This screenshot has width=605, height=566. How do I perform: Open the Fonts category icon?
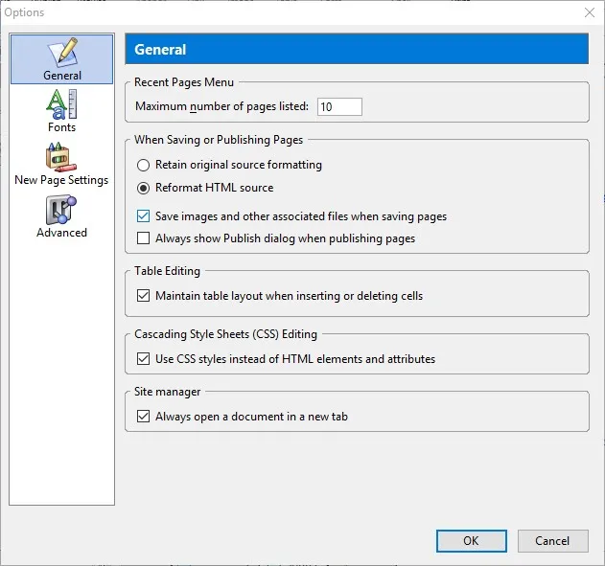(61, 104)
